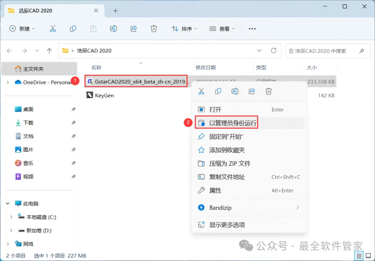Open recent locations chevron dropdown

pos(37,51)
